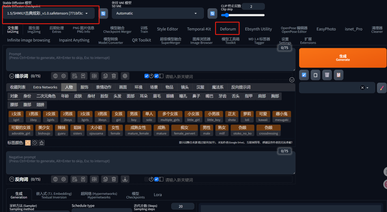The image size is (387, 212).
Task: Open favorites bookmark in the 反向词 toolbar
Action: 83,179
